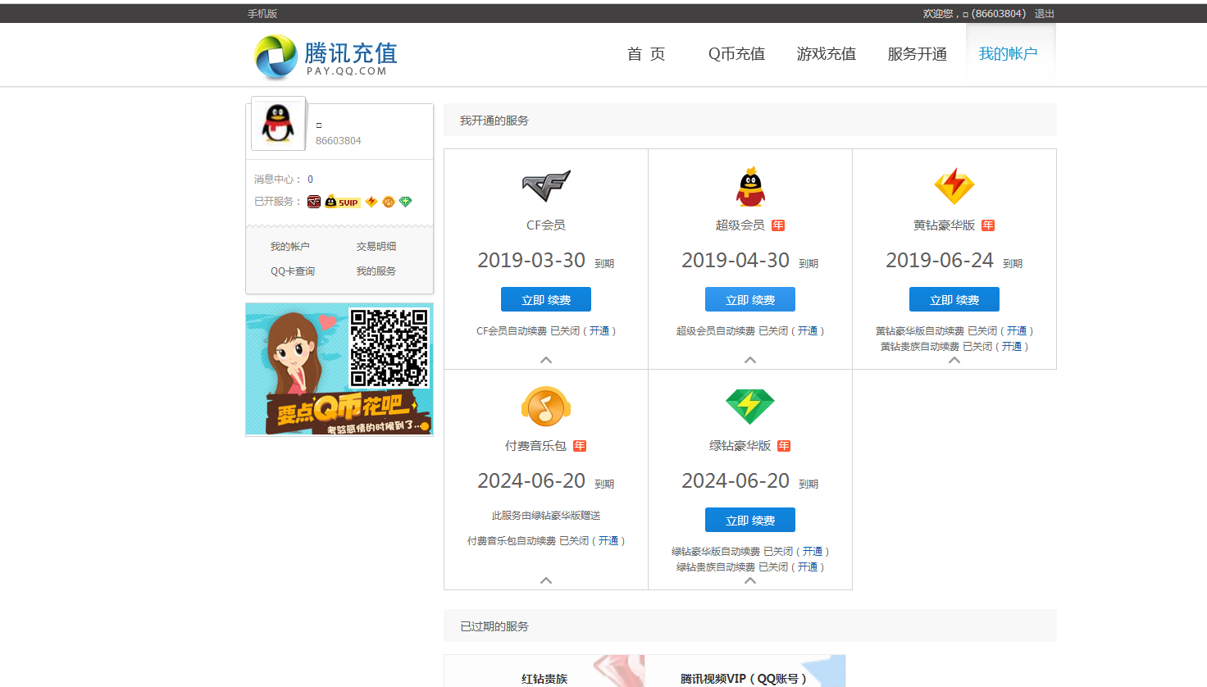1207x687 pixels.
Task: Click the 年 badge next to 超级会员
Action: 778,225
